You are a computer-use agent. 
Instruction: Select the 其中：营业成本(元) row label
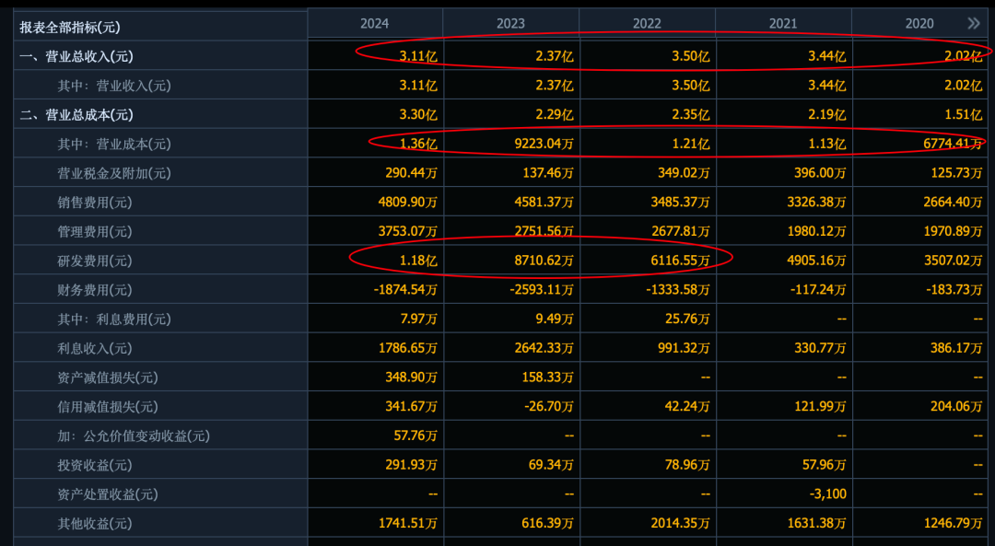[114, 144]
